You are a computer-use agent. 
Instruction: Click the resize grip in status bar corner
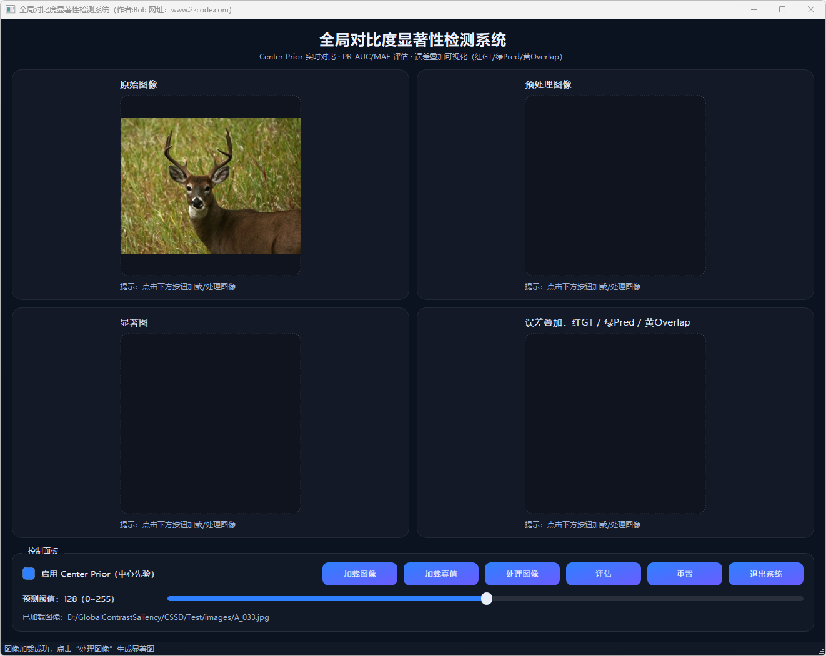(821, 651)
